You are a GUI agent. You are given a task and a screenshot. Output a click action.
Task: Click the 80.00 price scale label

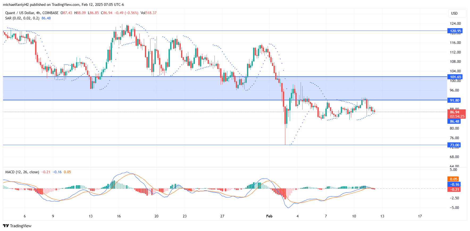[454, 128]
